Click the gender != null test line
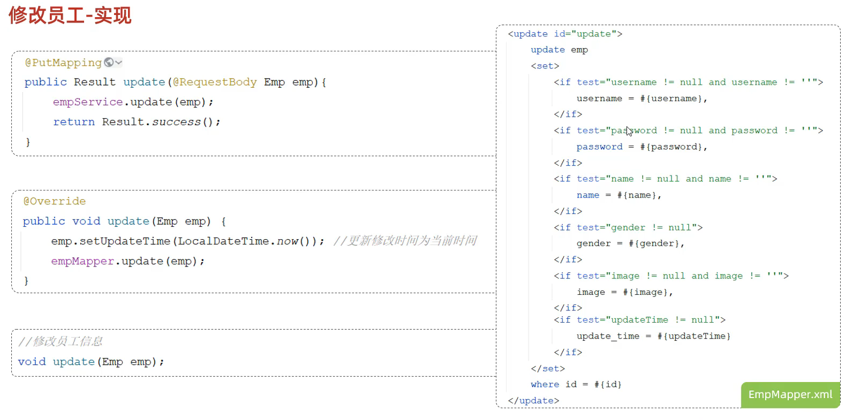Viewport: 853px width, 420px height. click(x=628, y=227)
